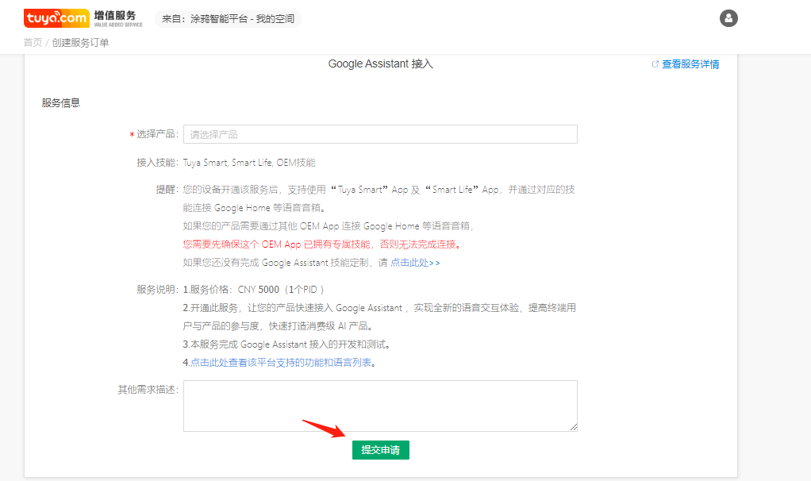This screenshot has height=481, width=811.
Task: Click the 来自：涂鸦智能平台 - 我的空间 tag
Action: 228,18
